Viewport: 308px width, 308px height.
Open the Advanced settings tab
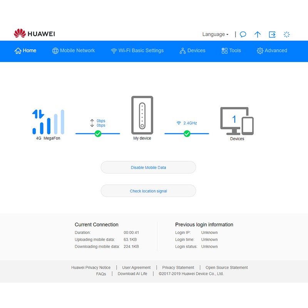tap(272, 50)
